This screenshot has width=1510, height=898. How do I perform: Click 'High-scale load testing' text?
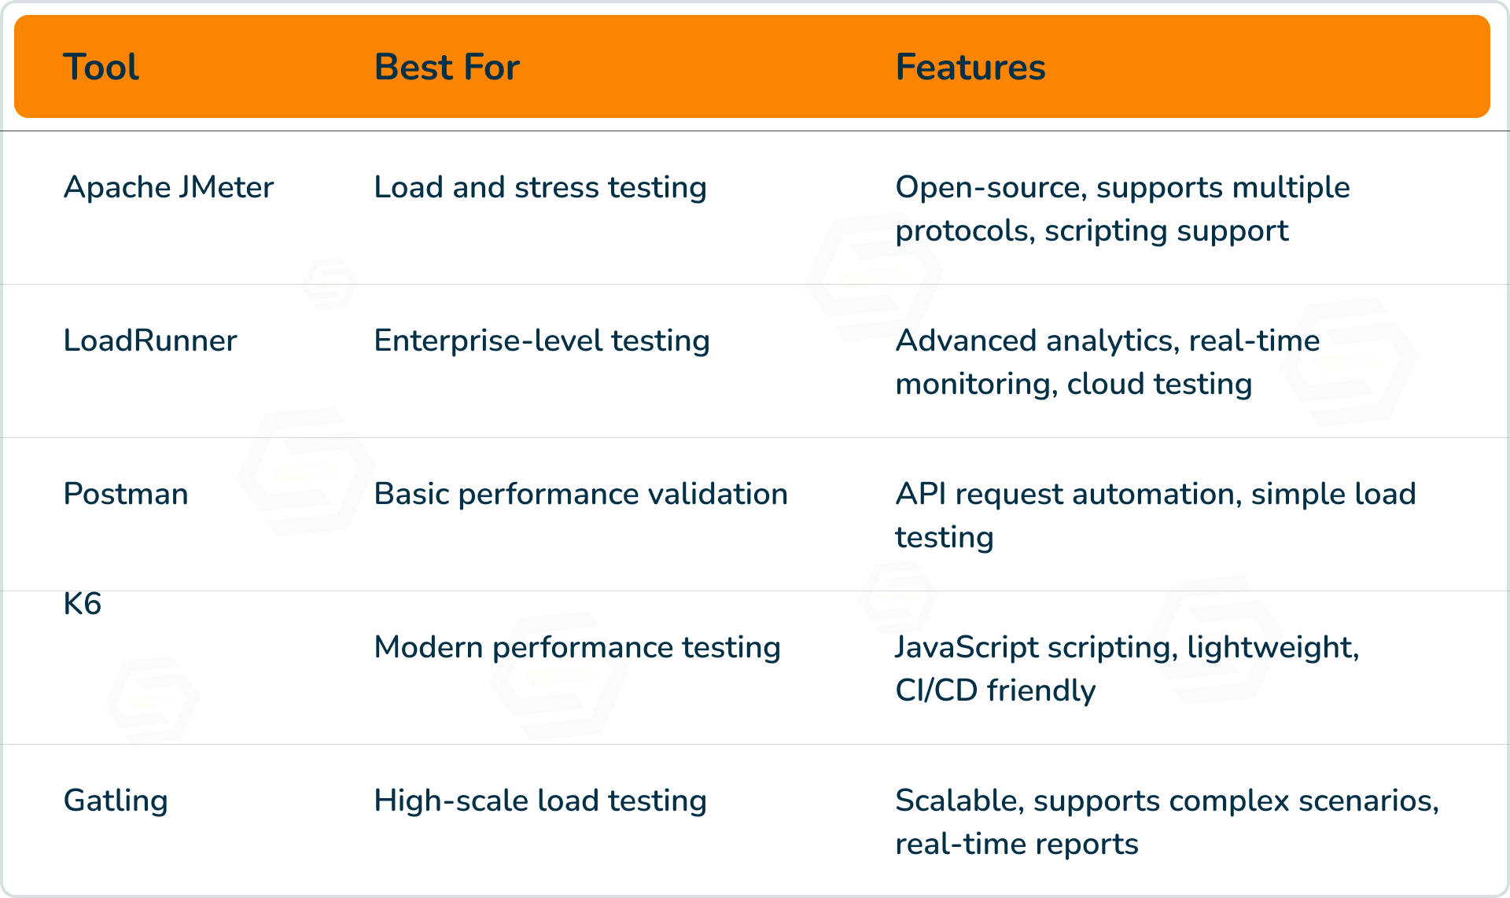(540, 800)
